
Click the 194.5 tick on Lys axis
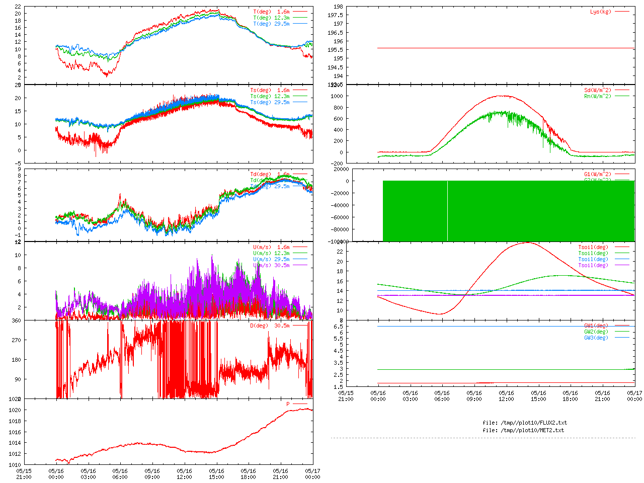[x=335, y=67]
